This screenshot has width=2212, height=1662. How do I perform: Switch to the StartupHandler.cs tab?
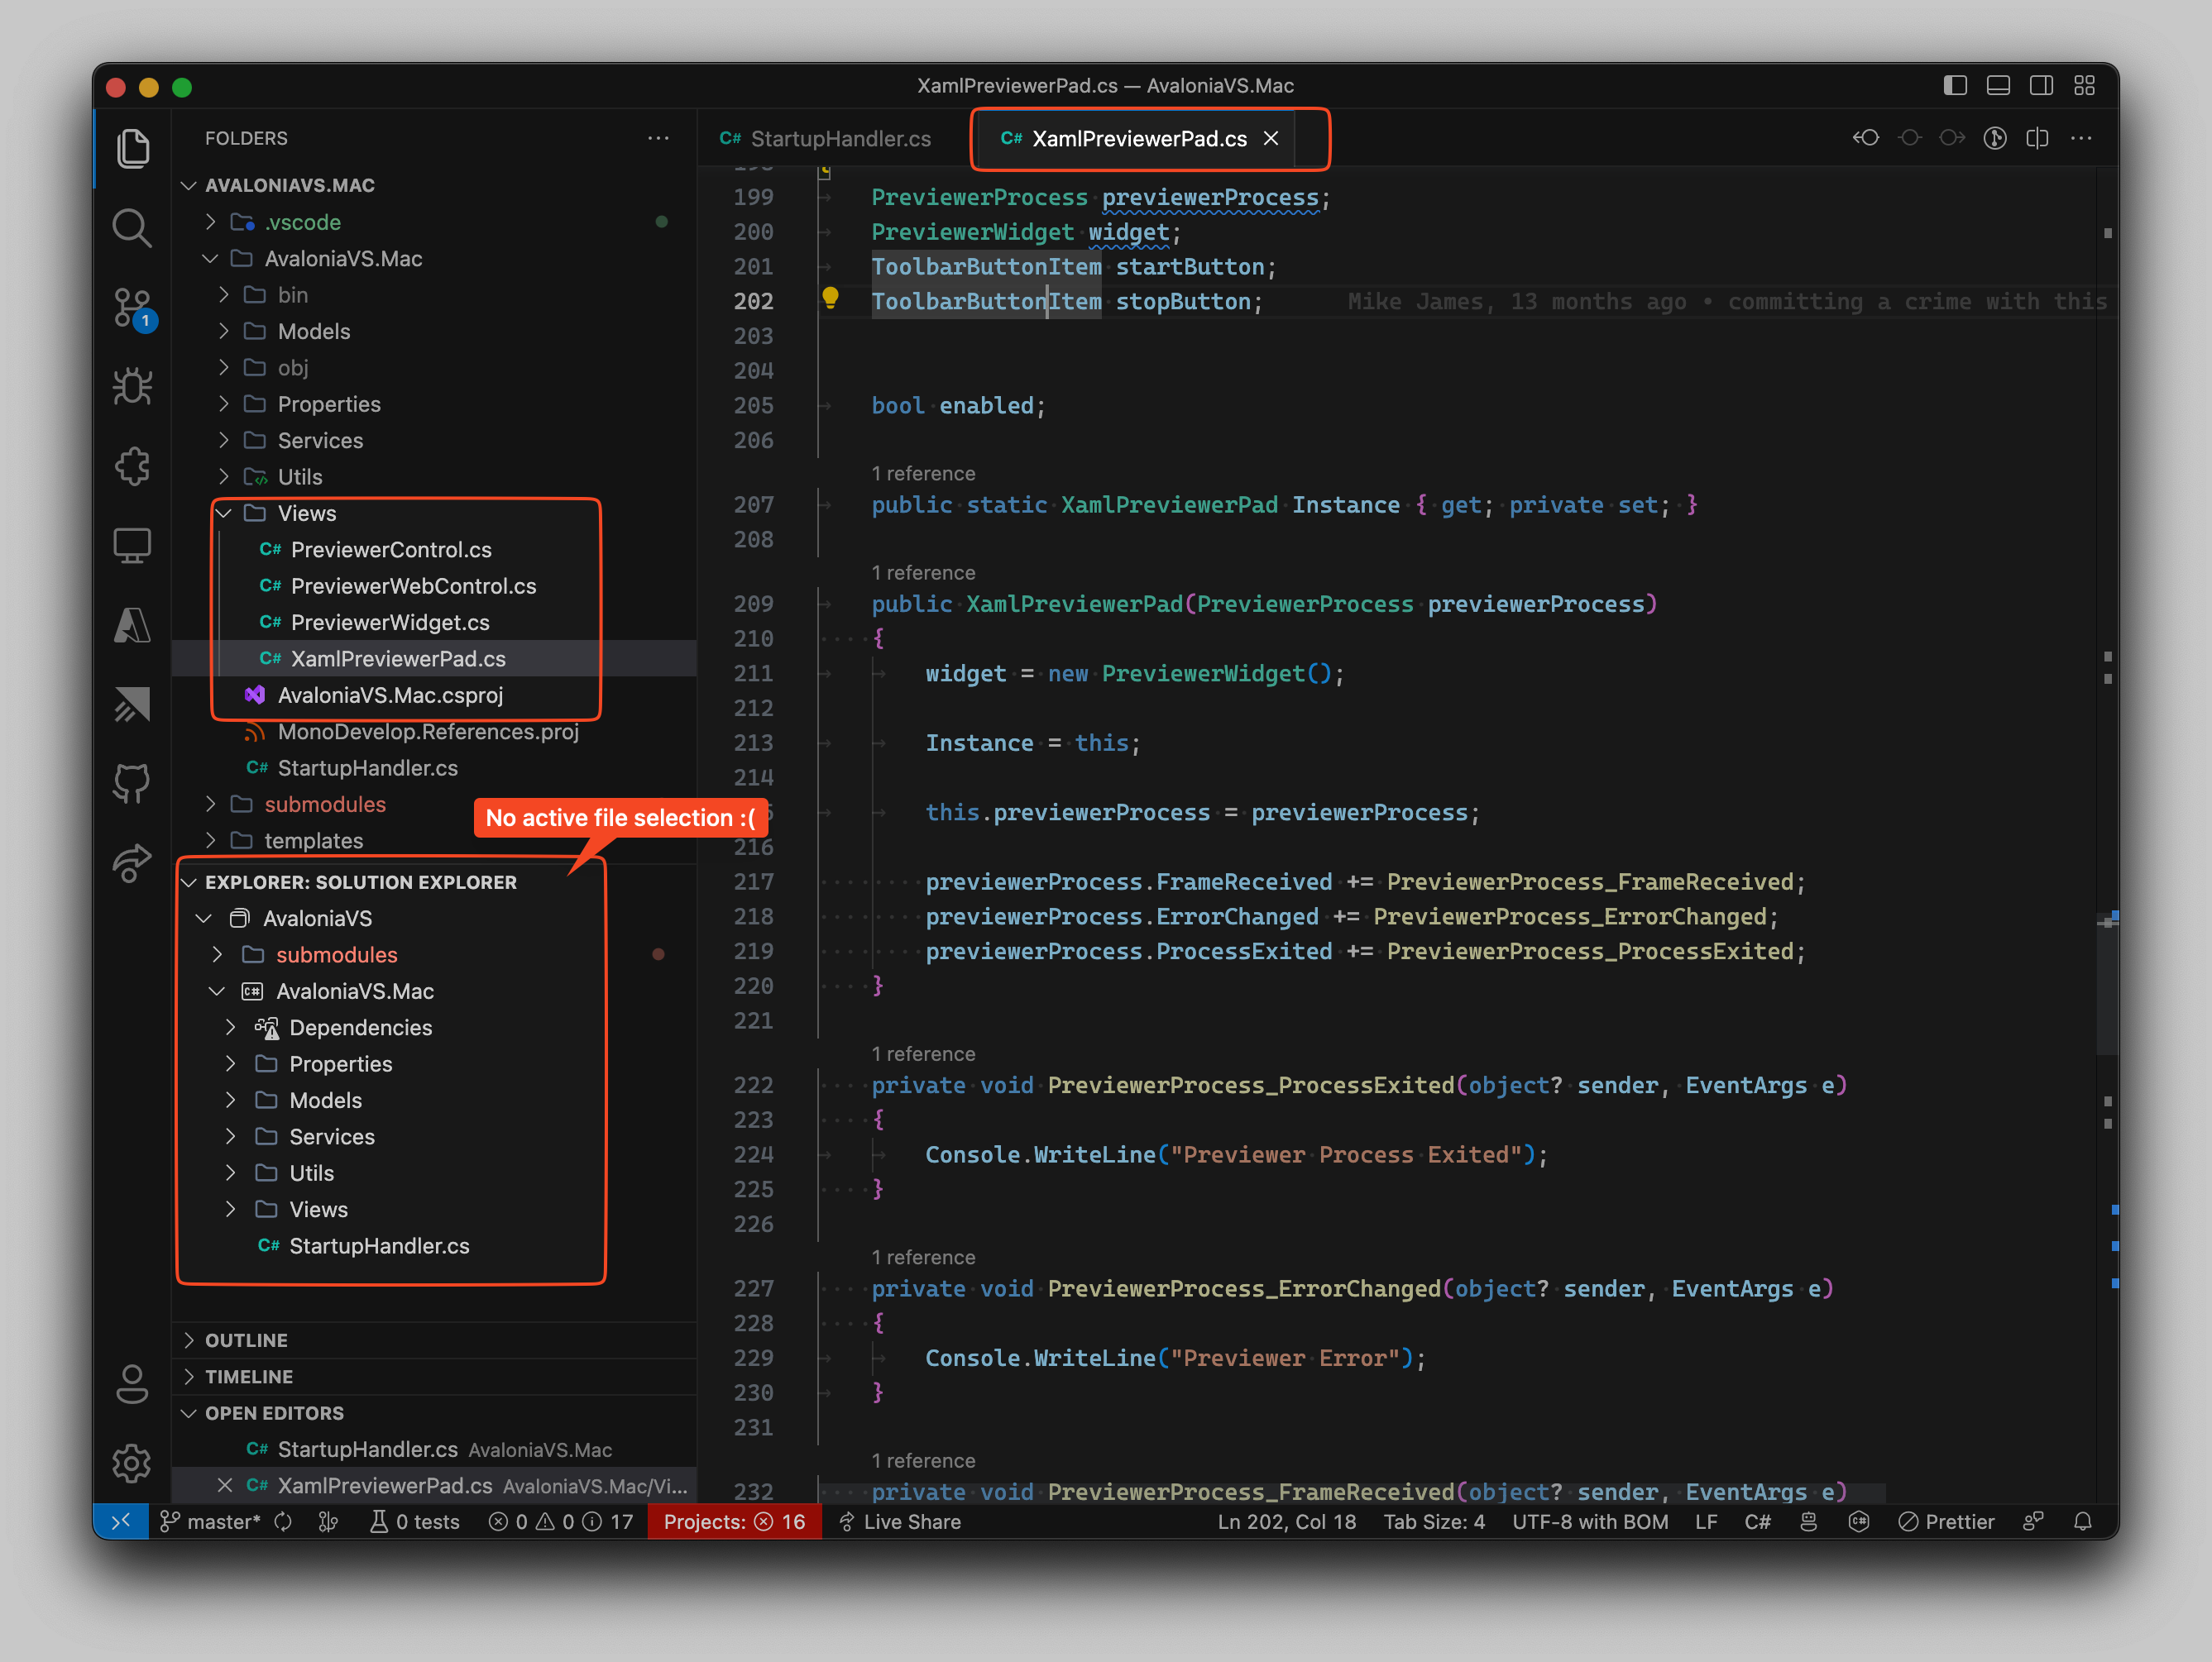(x=840, y=138)
